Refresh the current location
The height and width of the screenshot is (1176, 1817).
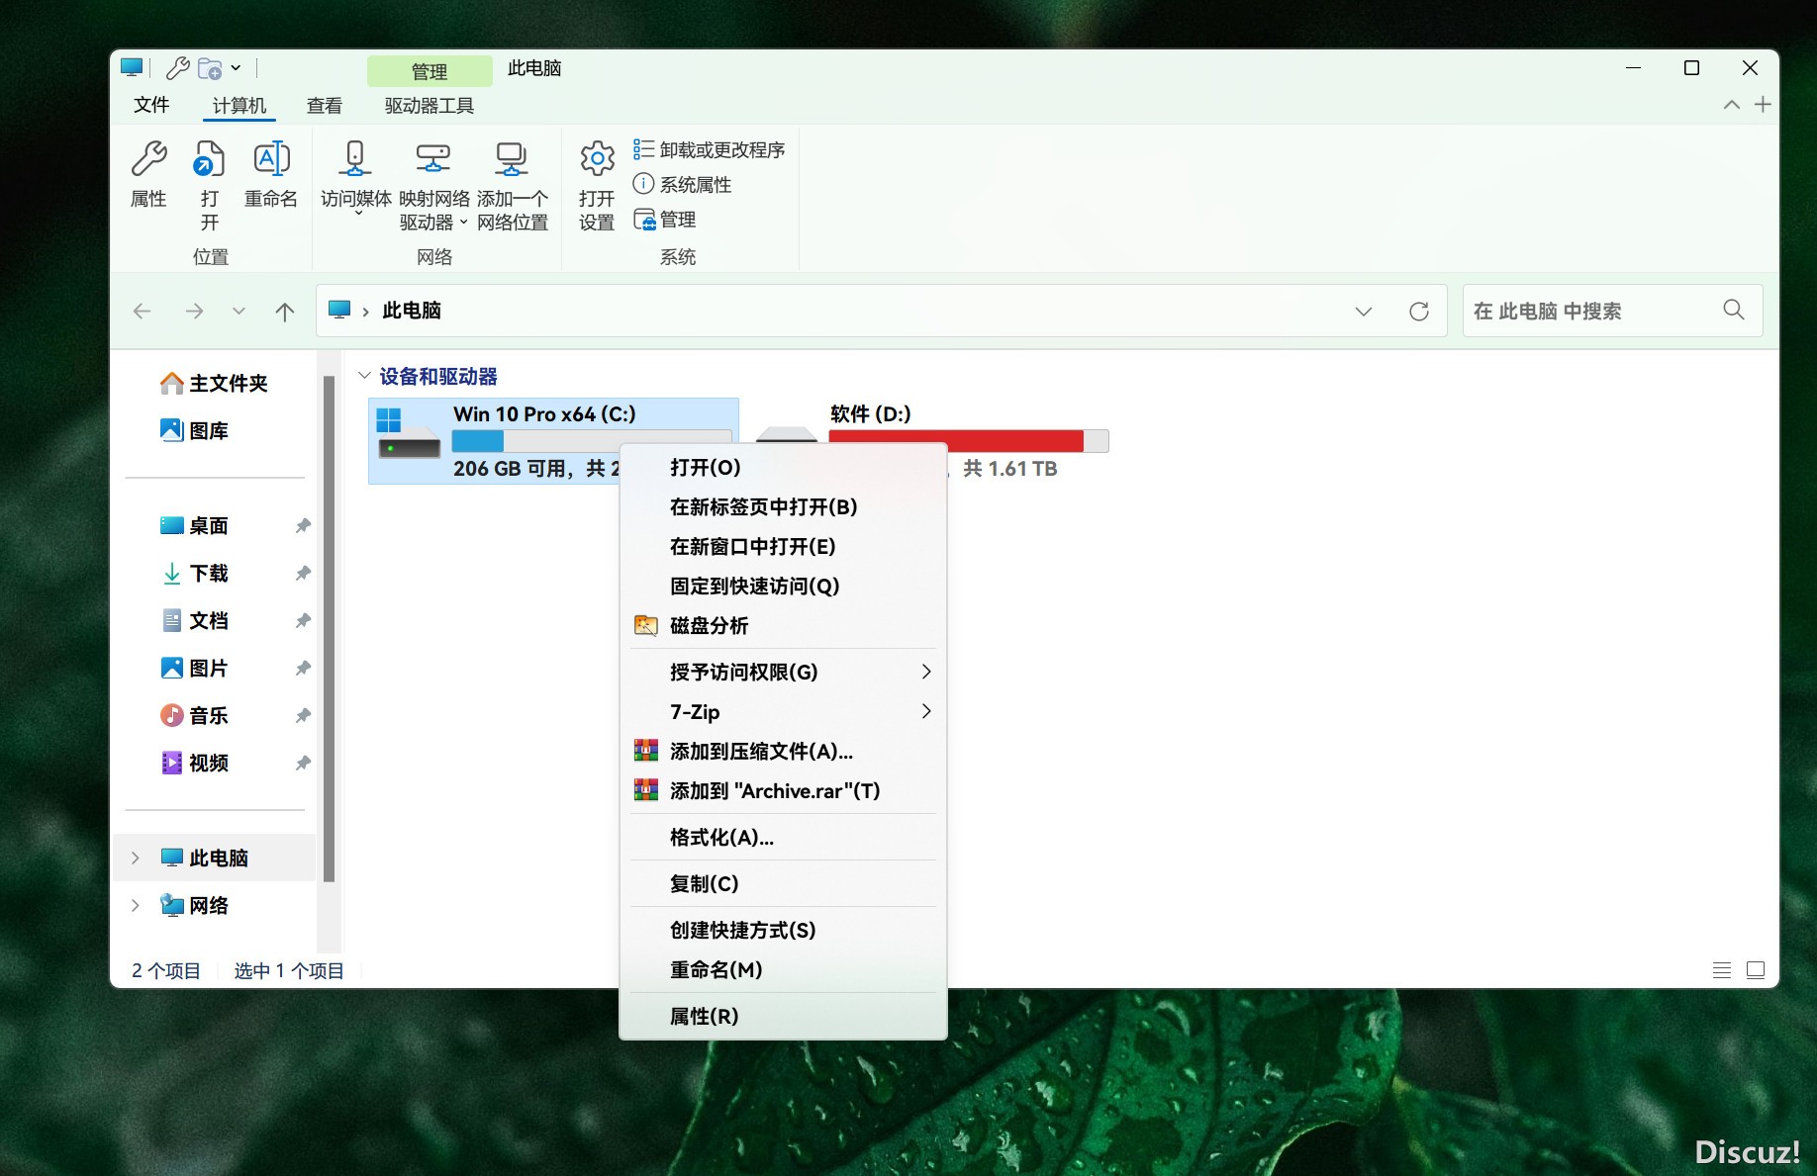point(1419,311)
